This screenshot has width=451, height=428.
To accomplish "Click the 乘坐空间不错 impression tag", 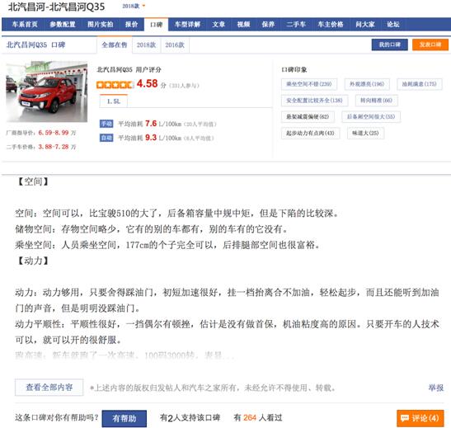I will (x=309, y=84).
